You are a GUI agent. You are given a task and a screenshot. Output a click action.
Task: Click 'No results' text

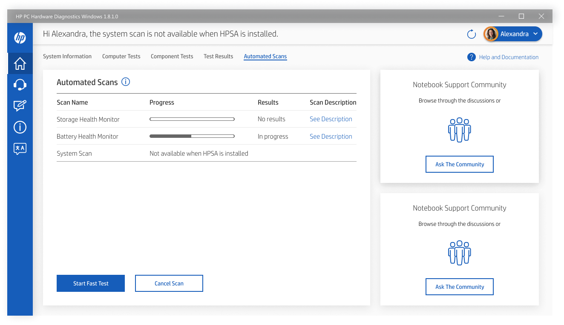271,119
